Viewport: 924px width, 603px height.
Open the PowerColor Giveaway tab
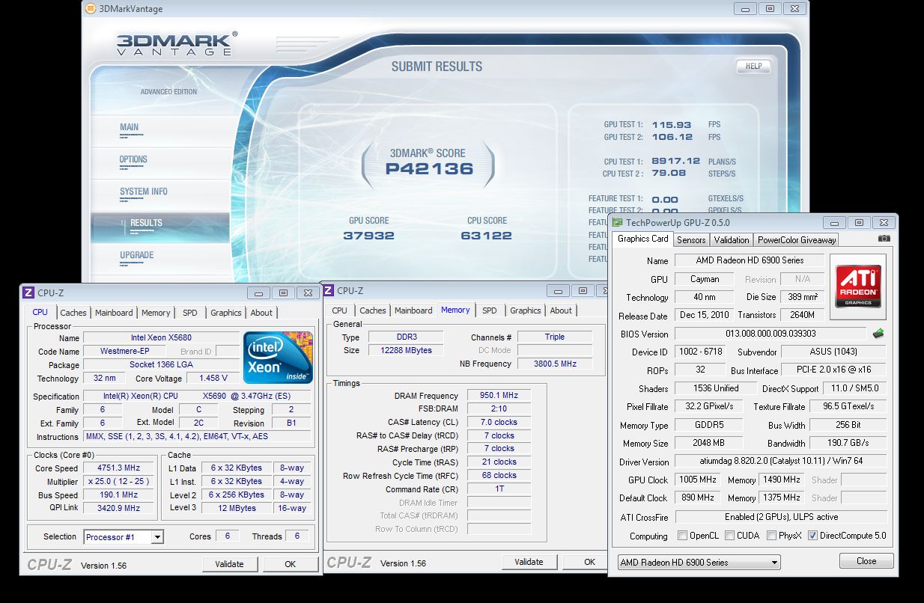(797, 240)
